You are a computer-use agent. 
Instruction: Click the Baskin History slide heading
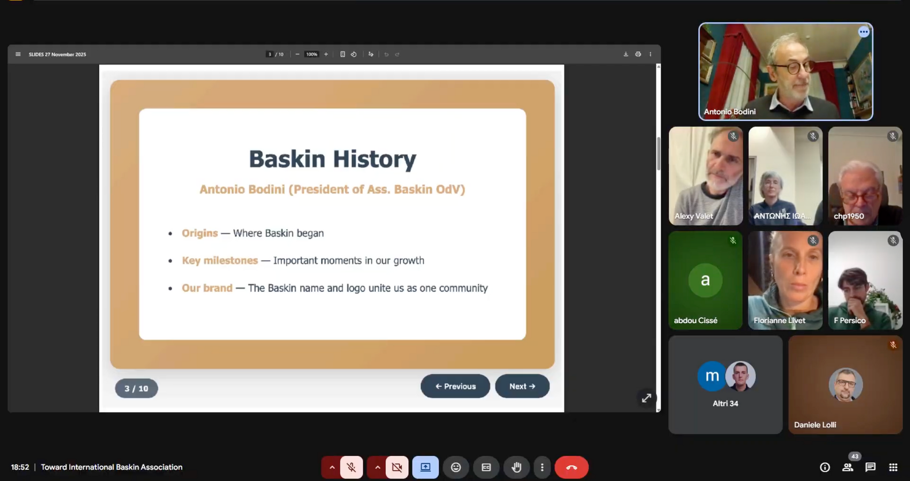tap(333, 159)
